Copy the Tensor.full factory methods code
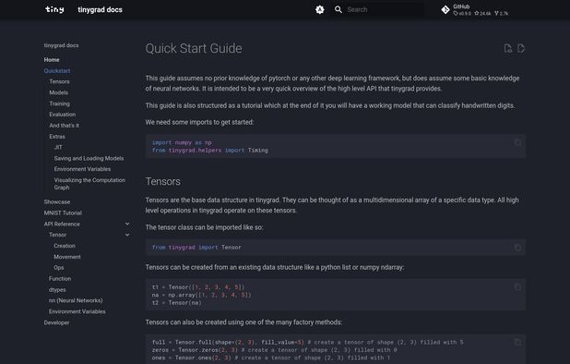 coord(517,342)
